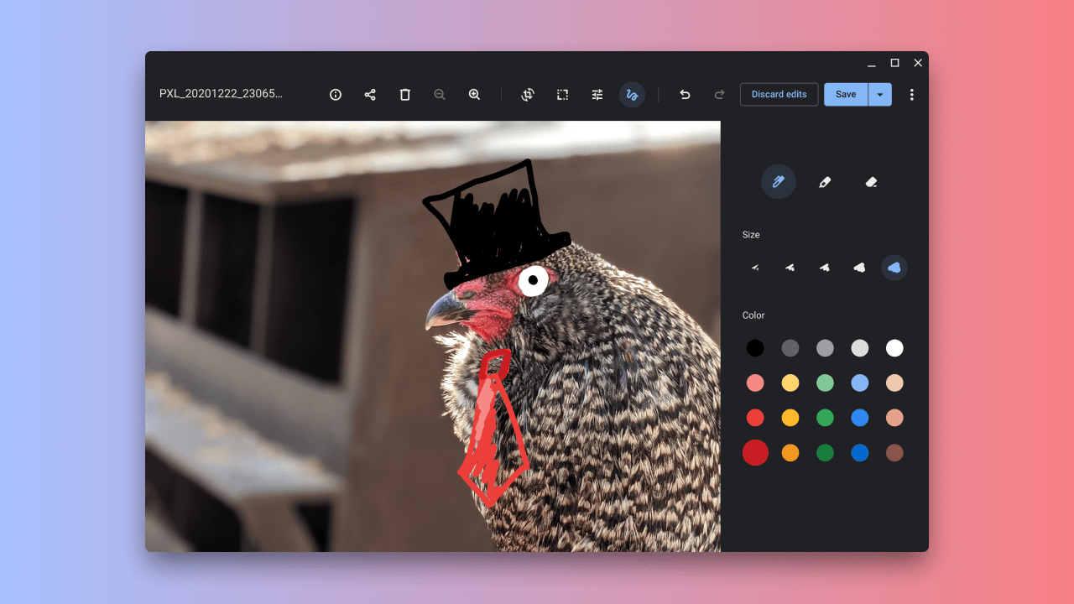Pick the light gray color swatch
Viewport: 1074px width, 604px height.
point(859,348)
